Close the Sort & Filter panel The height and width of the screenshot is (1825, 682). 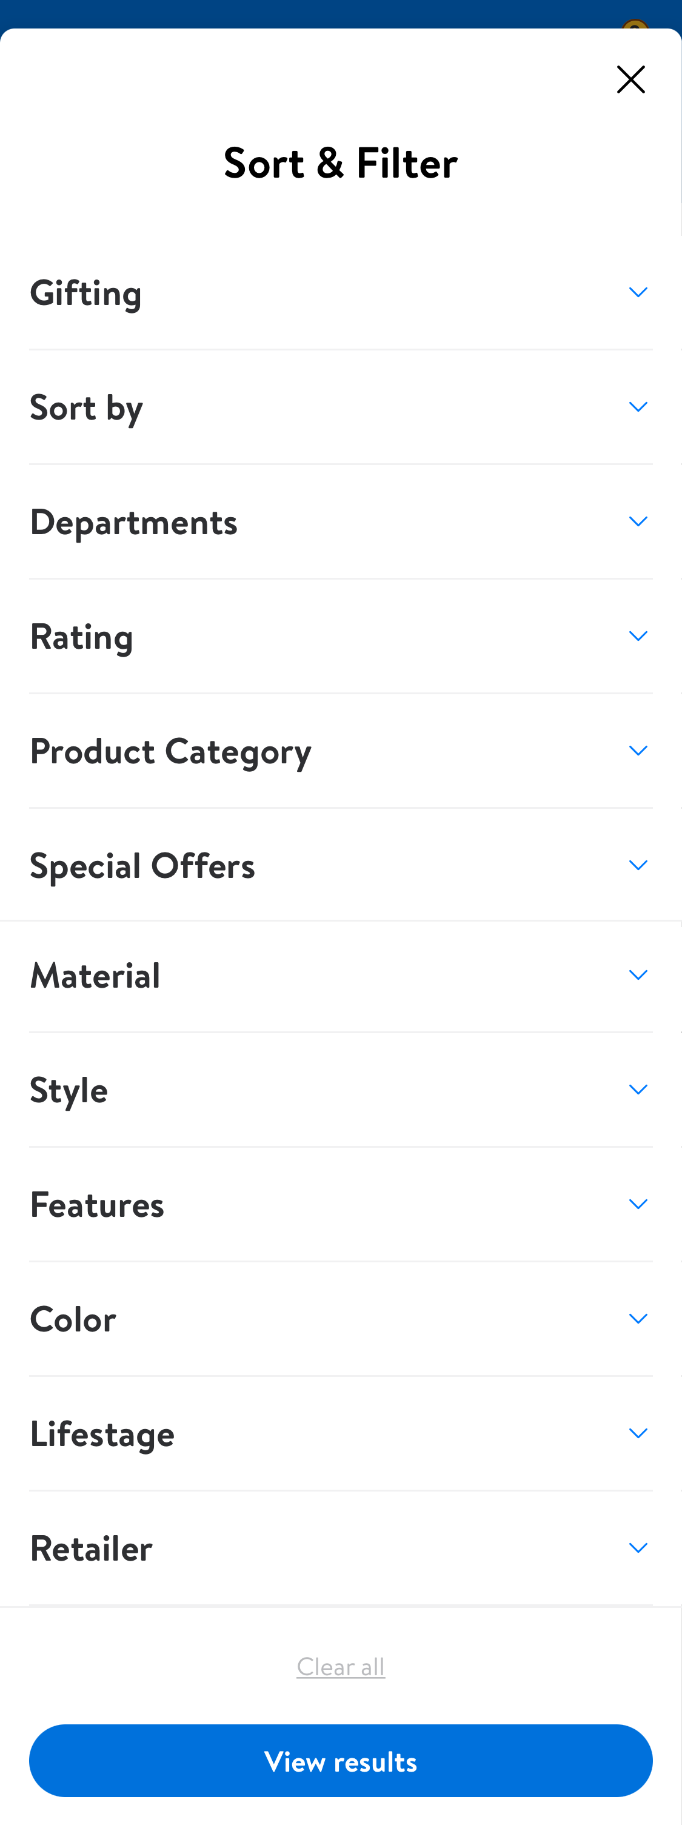tap(630, 79)
